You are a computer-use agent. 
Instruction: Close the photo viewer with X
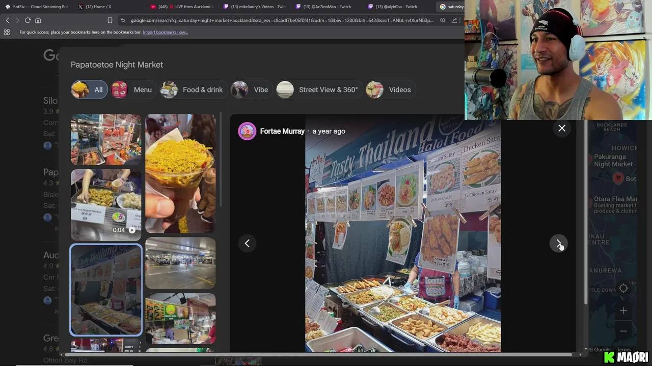click(562, 128)
